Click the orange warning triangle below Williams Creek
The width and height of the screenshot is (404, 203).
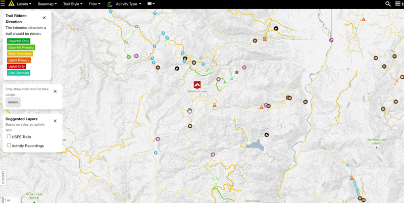[214, 105]
